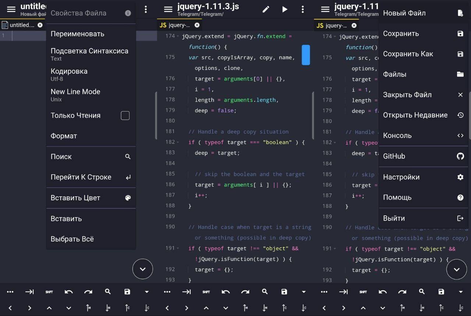Open the three-dot menu in the middle header
This screenshot has width=471, height=316.
tap(303, 9)
